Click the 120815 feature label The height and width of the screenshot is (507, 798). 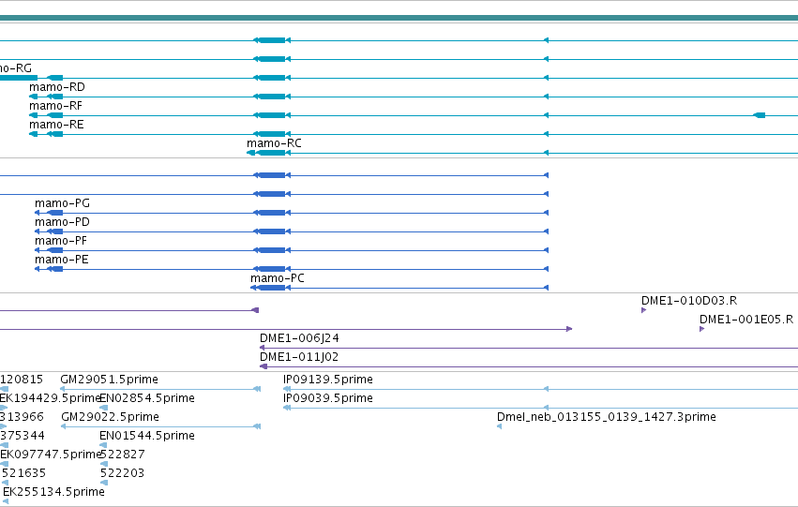point(22,380)
